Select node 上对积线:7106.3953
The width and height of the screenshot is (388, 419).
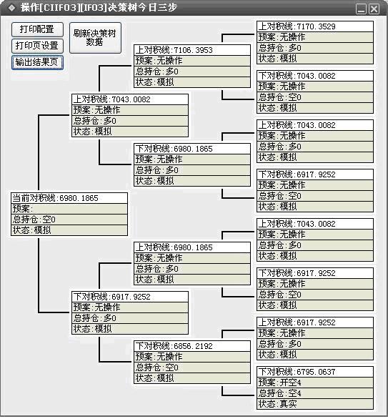click(x=192, y=50)
